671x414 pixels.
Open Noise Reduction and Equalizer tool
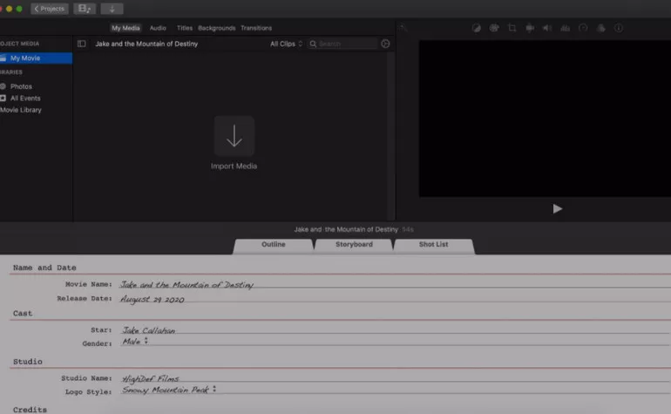(566, 28)
